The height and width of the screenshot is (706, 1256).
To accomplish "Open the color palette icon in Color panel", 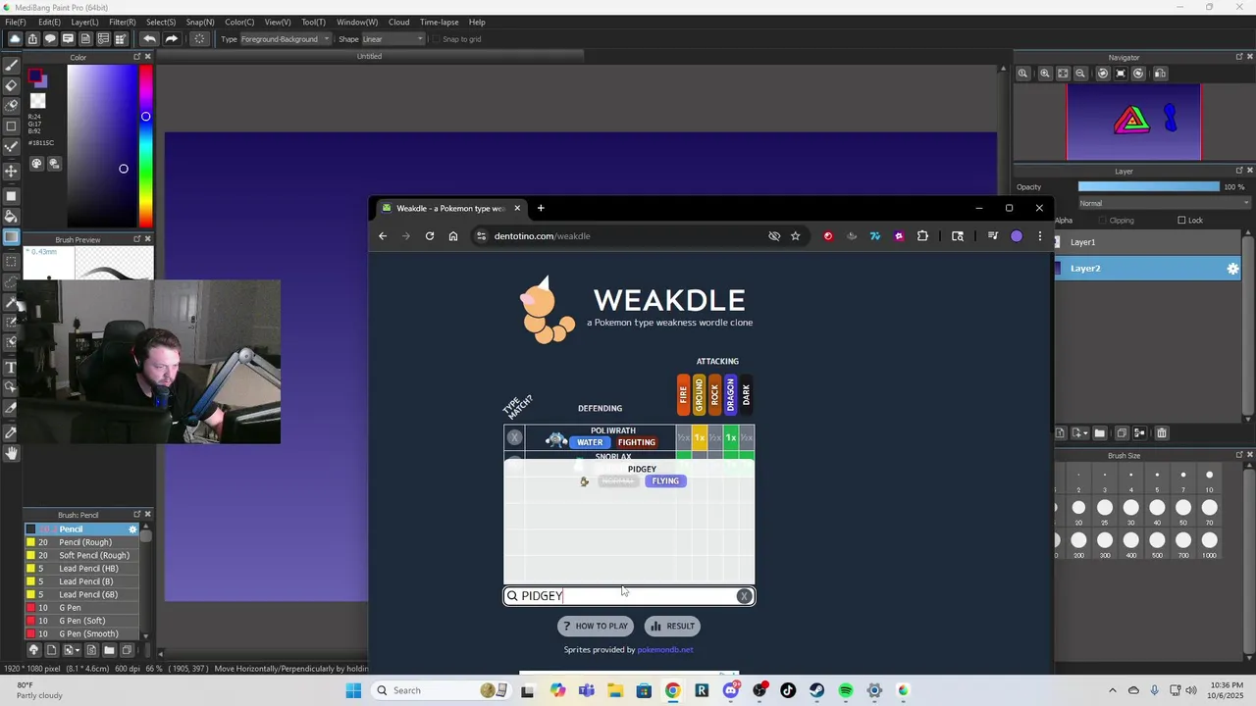I will click(37, 164).
